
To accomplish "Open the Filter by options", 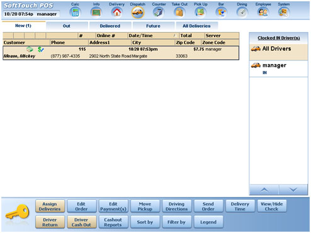I will coord(177,222).
